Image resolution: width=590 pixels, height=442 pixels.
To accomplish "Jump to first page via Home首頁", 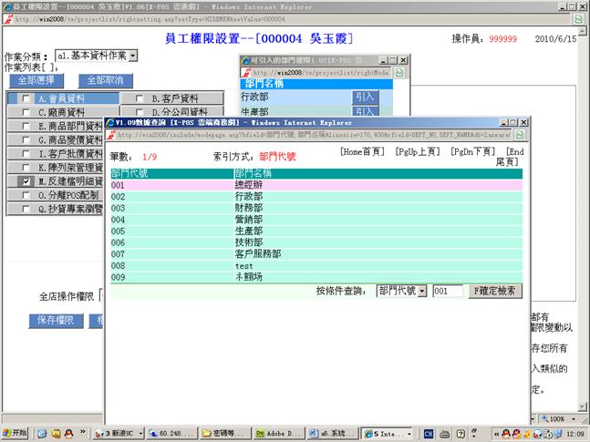I will [362, 151].
